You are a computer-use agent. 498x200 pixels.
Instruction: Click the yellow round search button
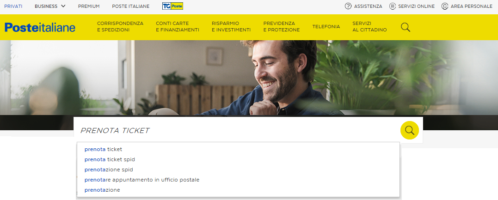pos(409,130)
